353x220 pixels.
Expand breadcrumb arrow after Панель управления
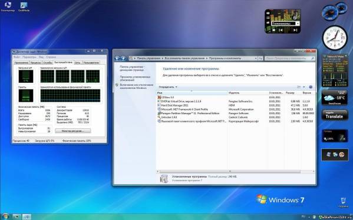pos(162,58)
